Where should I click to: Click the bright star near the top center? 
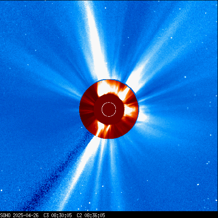tap(106, 8)
